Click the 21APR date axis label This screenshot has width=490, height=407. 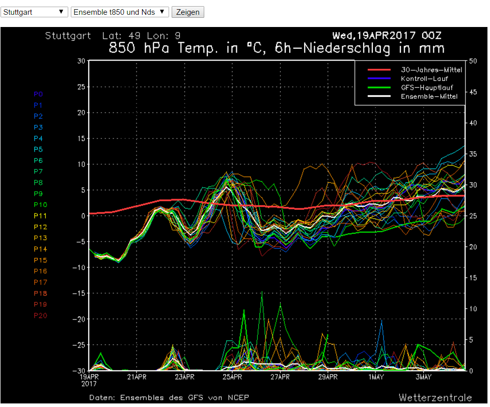(x=137, y=377)
